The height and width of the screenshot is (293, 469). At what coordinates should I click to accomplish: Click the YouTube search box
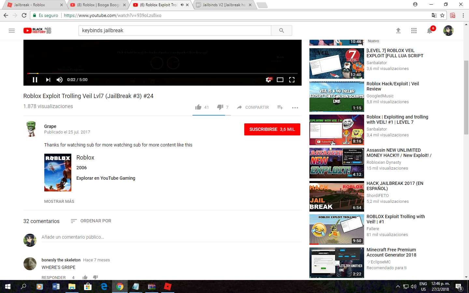[175, 31]
